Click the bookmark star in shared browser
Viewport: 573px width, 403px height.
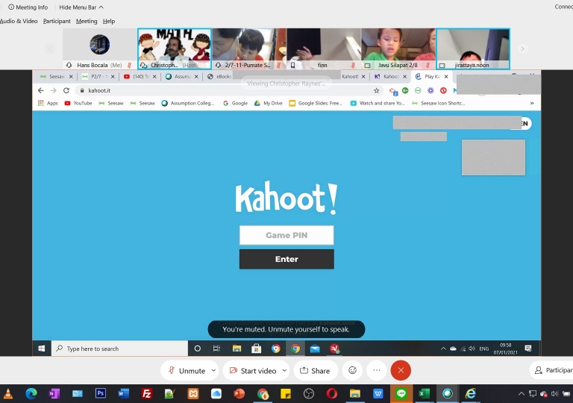376,90
